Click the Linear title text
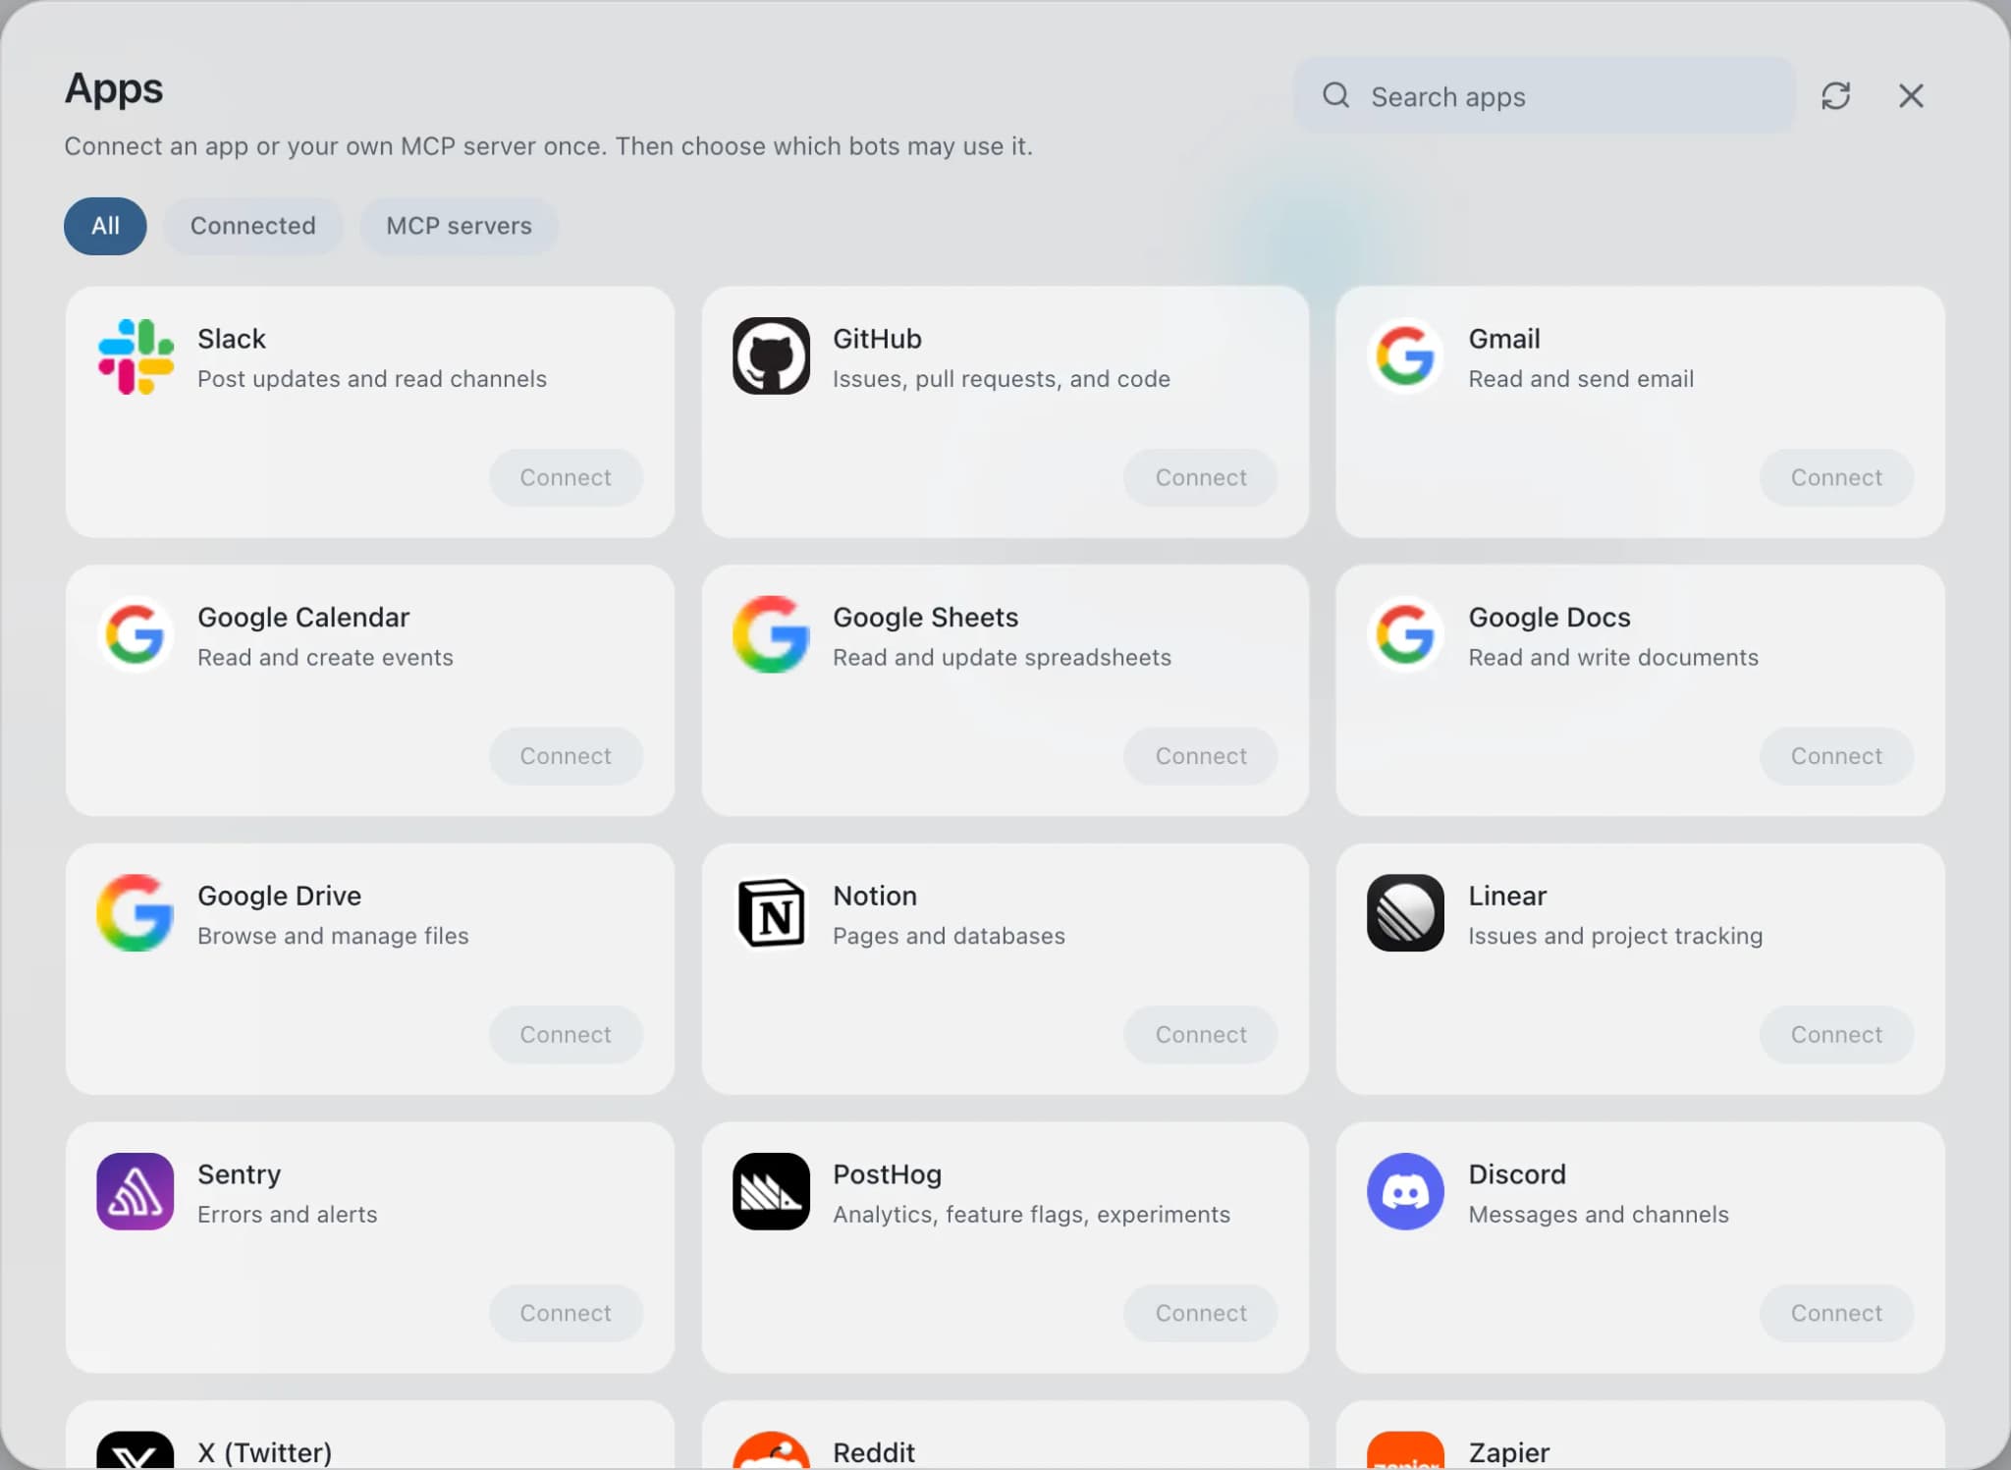The image size is (2011, 1470). pos(1507,896)
